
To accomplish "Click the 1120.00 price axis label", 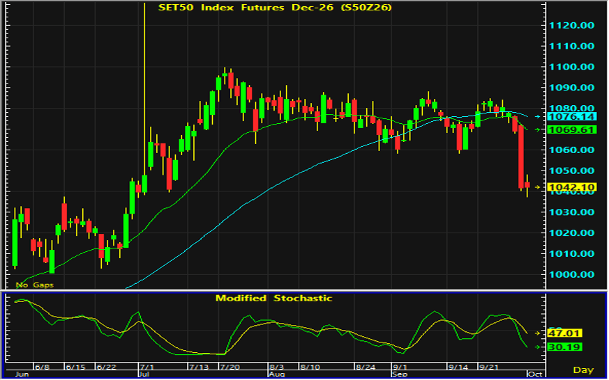I will (x=571, y=26).
